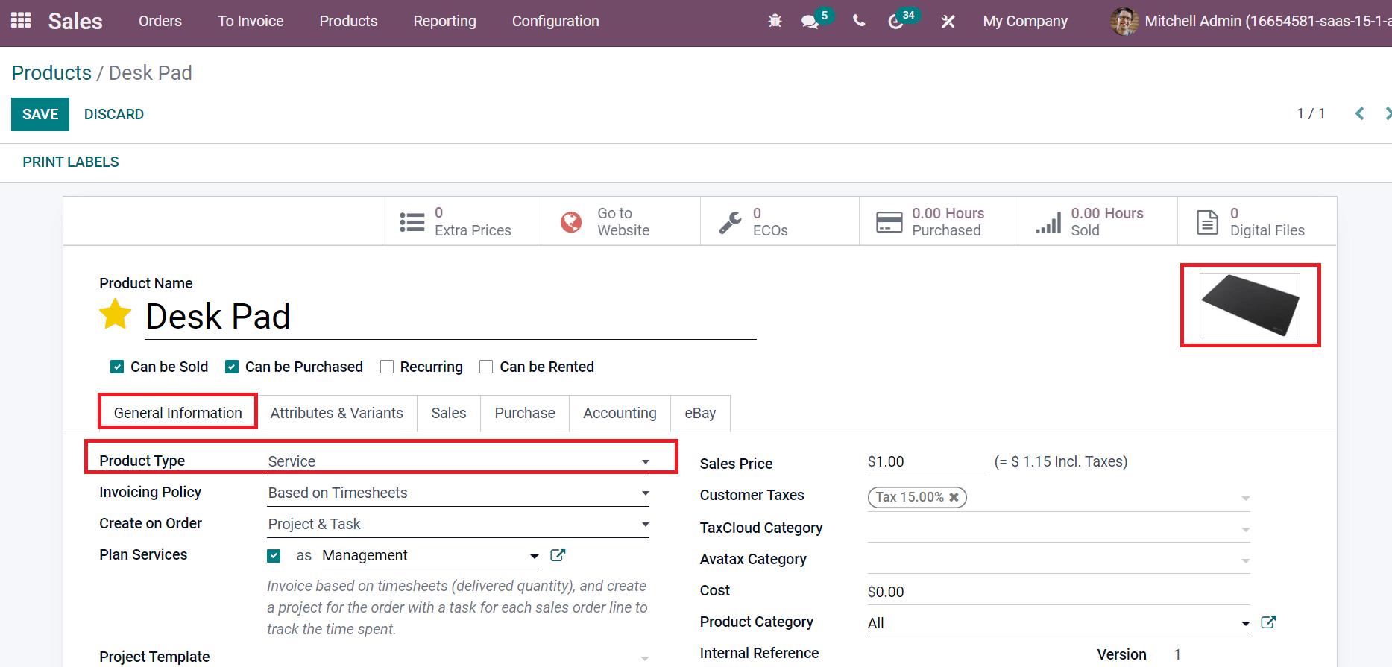Image resolution: width=1392 pixels, height=667 pixels.
Task: Click the SAVE button
Action: pyautogui.click(x=40, y=114)
